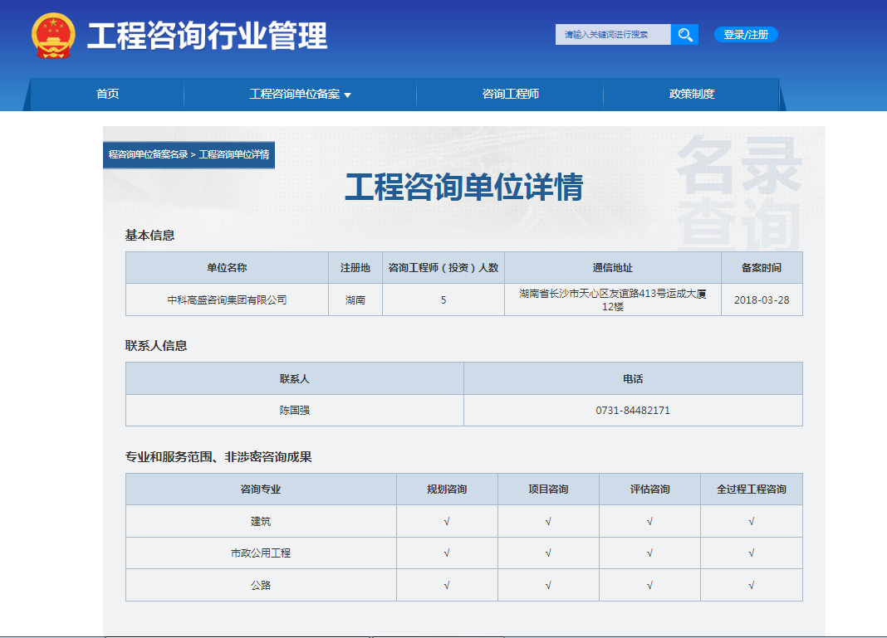Image resolution: width=887 pixels, height=638 pixels.
Task: Select the 基本信息 section heading
Action: pyautogui.click(x=149, y=235)
